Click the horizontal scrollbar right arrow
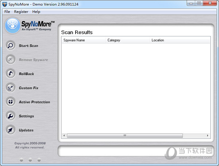The width and height of the screenshot is (219, 166). 208,135
